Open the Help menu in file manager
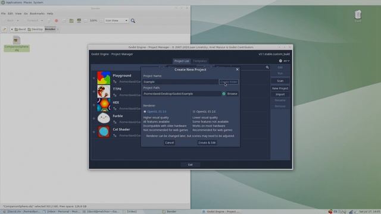 click(x=50, y=14)
